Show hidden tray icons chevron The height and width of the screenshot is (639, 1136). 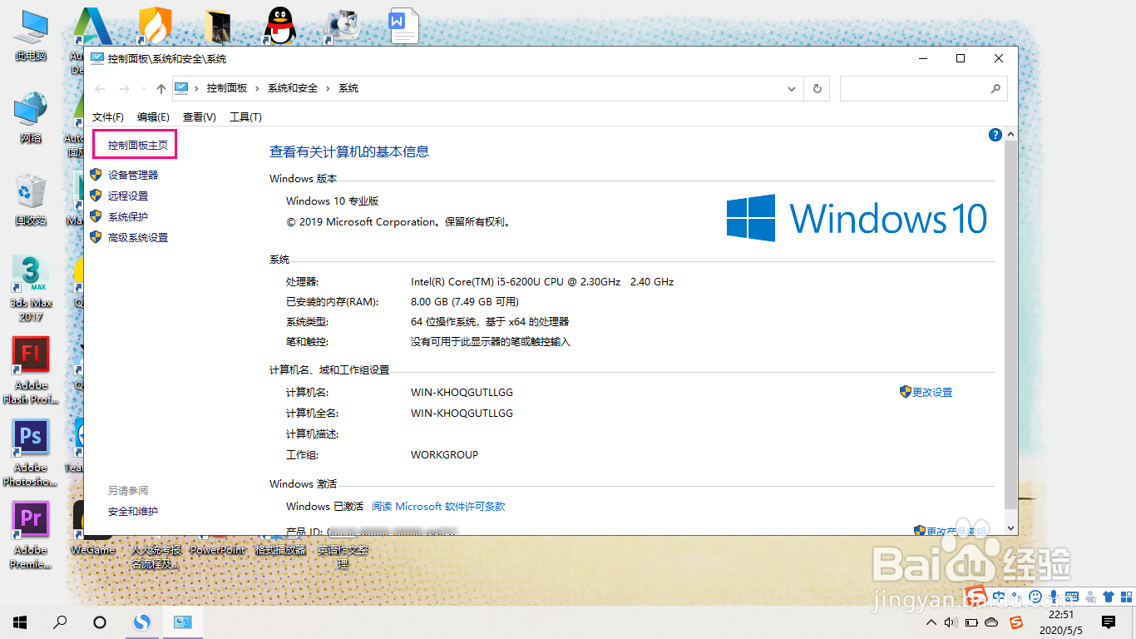click(x=931, y=622)
